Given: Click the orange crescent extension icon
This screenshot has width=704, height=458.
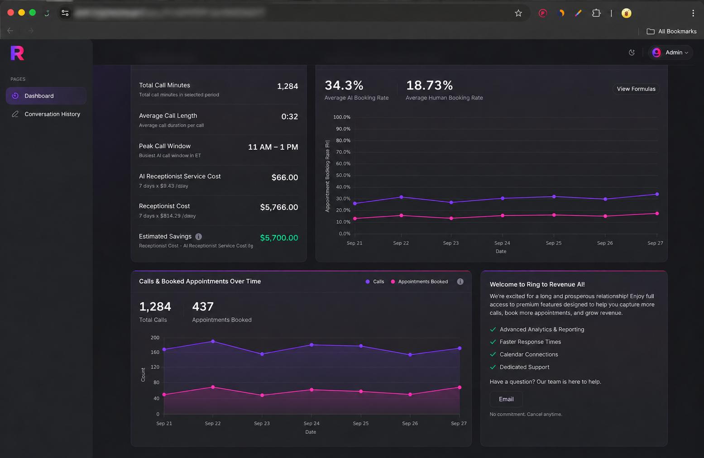Looking at the screenshot, I should point(561,13).
